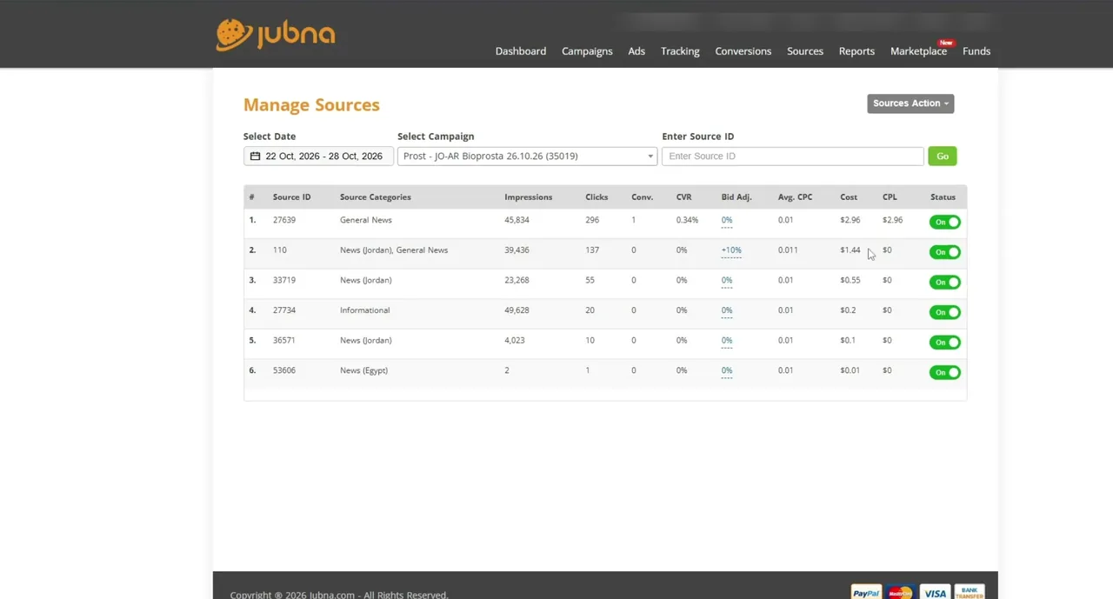Click the MasterCard icon in footer
1113x599 pixels.
point(901,593)
